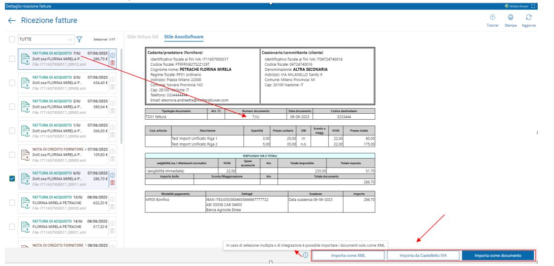The width and height of the screenshot is (554, 266).
Task: Switch to the Stile fattura Sdi tab
Action: pos(142,37)
